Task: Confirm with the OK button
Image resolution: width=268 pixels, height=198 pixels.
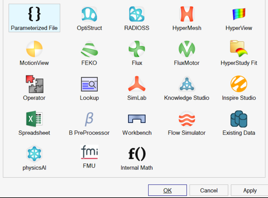Action: 167,190
